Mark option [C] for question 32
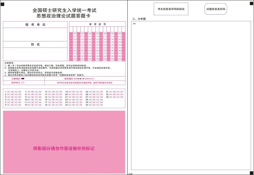The width and height of the screenshot is (254, 175). (x=118, y=94)
